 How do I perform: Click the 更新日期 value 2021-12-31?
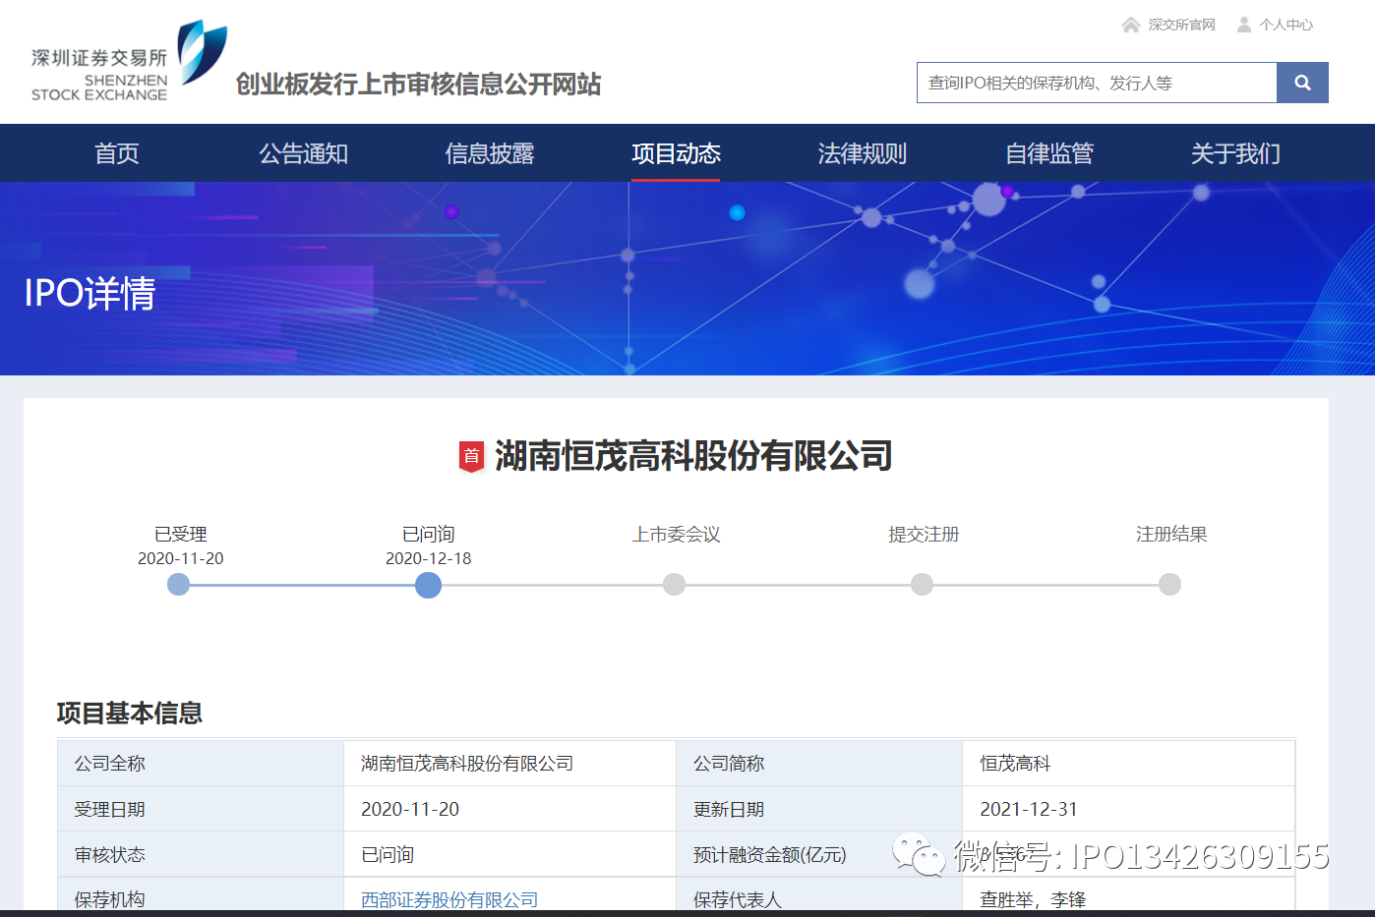click(x=1029, y=809)
